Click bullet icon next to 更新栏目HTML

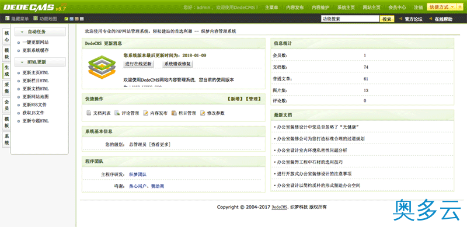coord(19,81)
